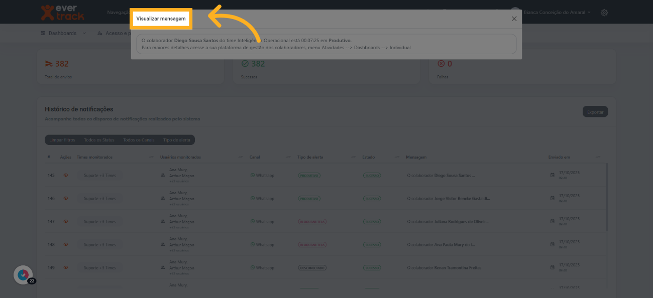
Task: Click the users icon in row 147
Action: pos(163,222)
